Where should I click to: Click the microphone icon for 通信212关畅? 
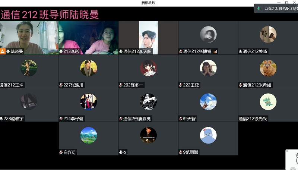click(x=241, y=51)
